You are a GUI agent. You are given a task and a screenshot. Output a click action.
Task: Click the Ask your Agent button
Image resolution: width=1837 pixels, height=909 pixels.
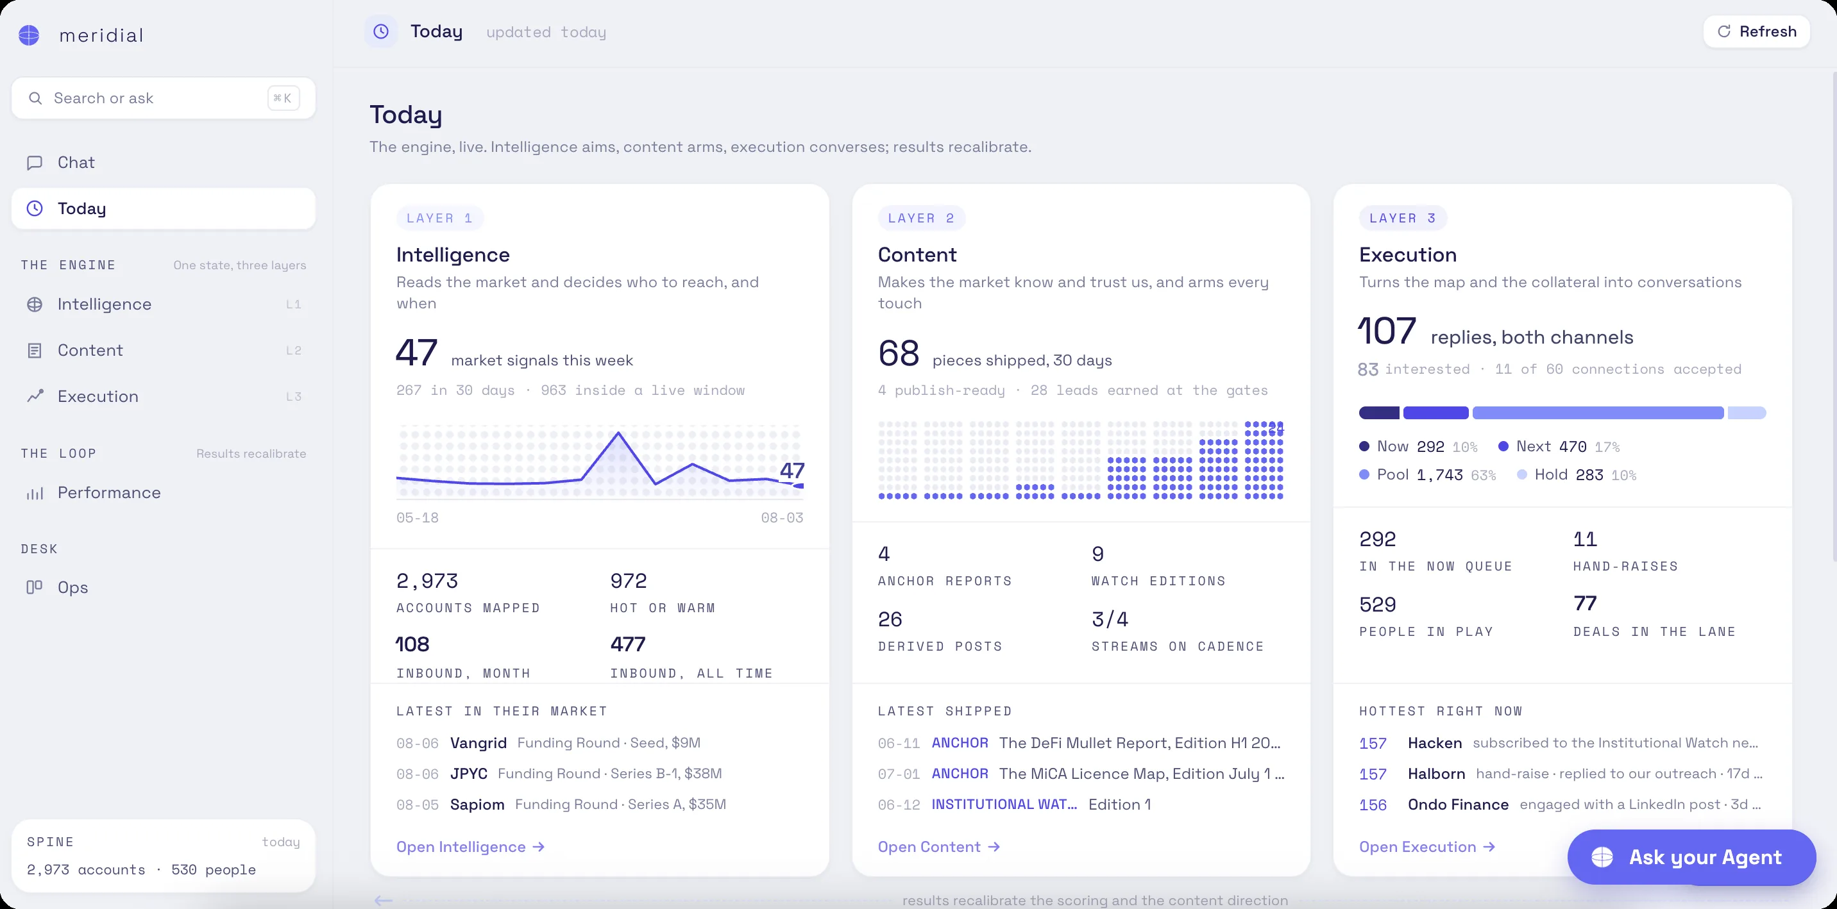[1691, 857]
